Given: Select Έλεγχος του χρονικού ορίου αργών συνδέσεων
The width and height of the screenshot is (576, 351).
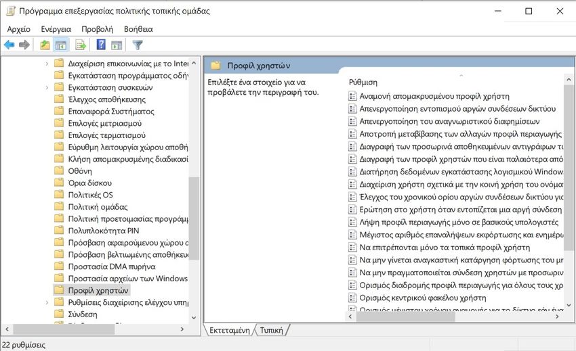Looking at the screenshot, I should (x=461, y=197).
